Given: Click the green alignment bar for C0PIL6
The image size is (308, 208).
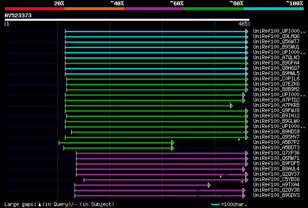Looking at the screenshot, I should click(x=156, y=79).
